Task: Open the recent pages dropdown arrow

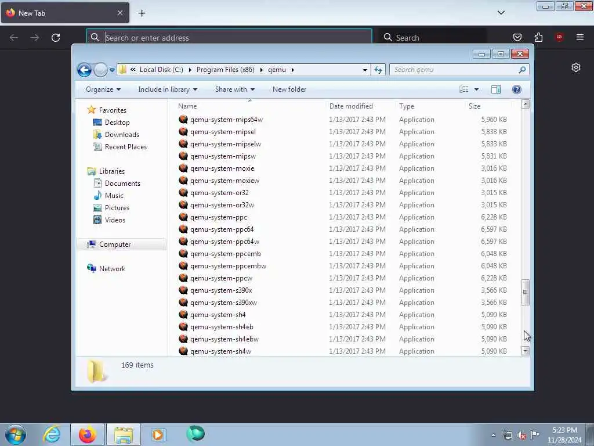Action: coord(112,70)
